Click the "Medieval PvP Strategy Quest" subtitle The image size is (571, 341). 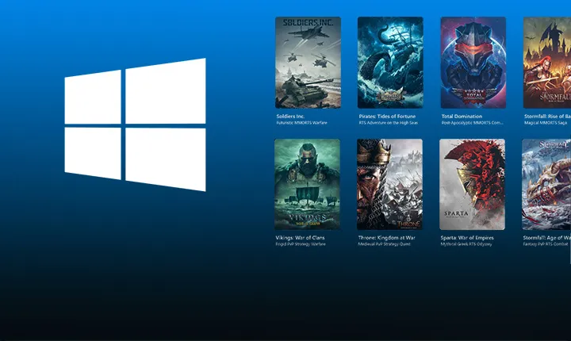click(x=385, y=244)
